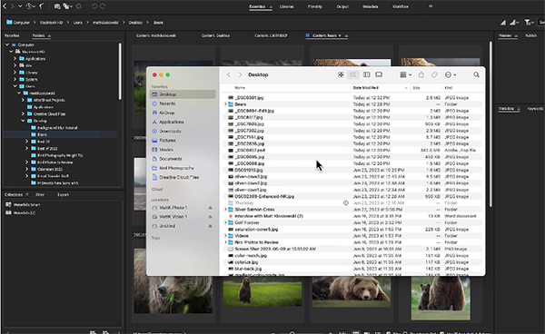Collapse the Users folder in Bridge tree
Viewport: 545px width, 334px height.
click(x=15, y=86)
